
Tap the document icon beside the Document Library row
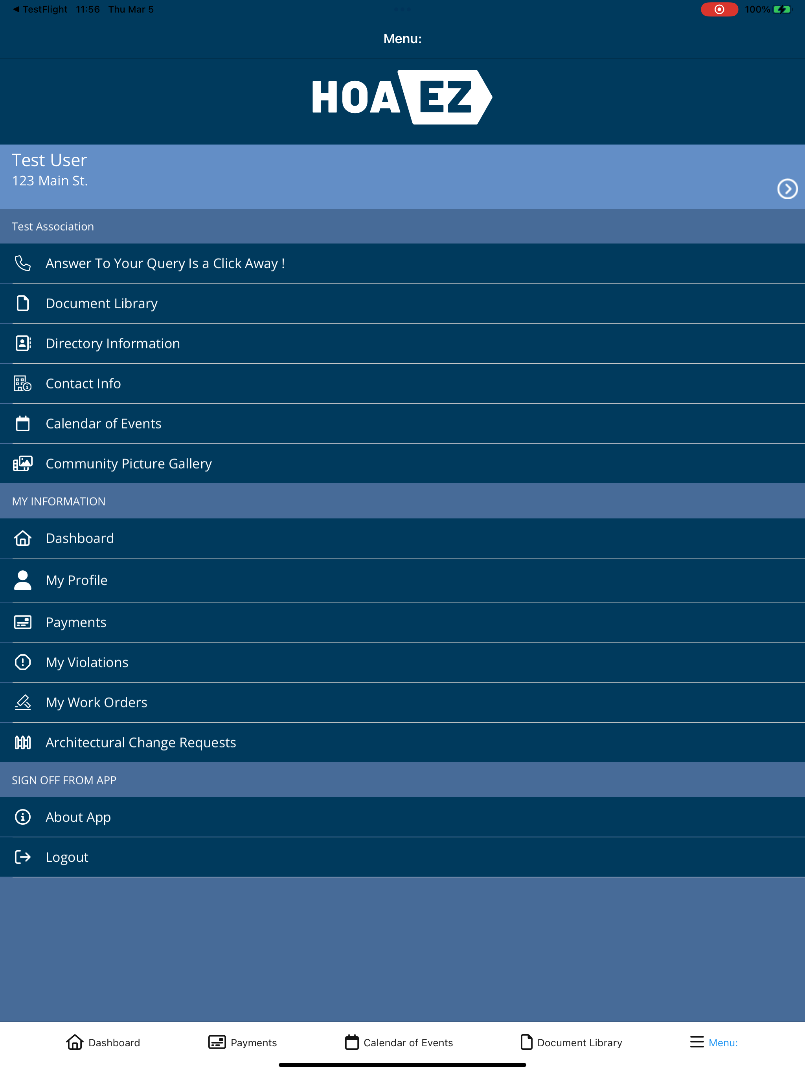[x=22, y=303]
